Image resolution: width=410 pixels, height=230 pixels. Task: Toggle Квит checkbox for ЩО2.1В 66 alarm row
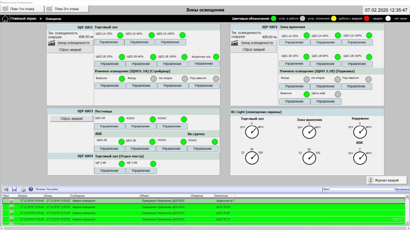pyautogui.click(x=11, y=213)
